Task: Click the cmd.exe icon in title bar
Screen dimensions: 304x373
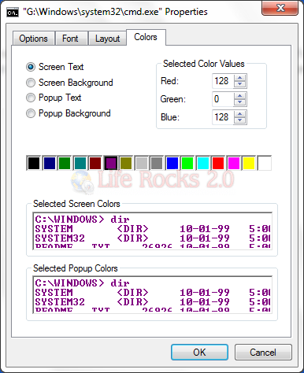Action: click(x=13, y=13)
